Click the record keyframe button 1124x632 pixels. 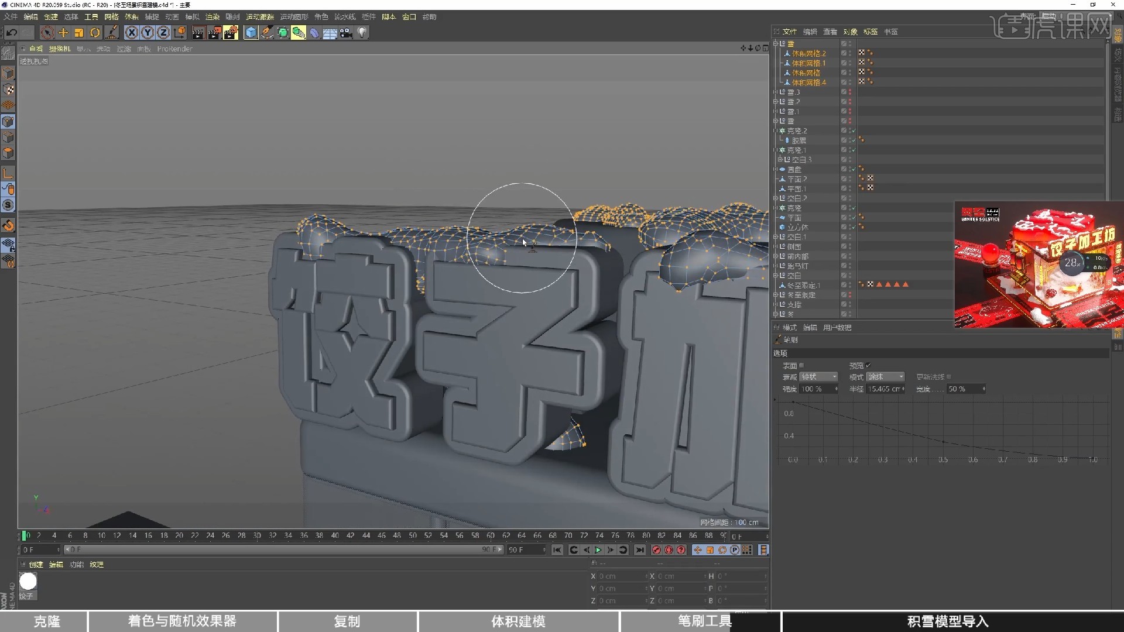point(656,550)
